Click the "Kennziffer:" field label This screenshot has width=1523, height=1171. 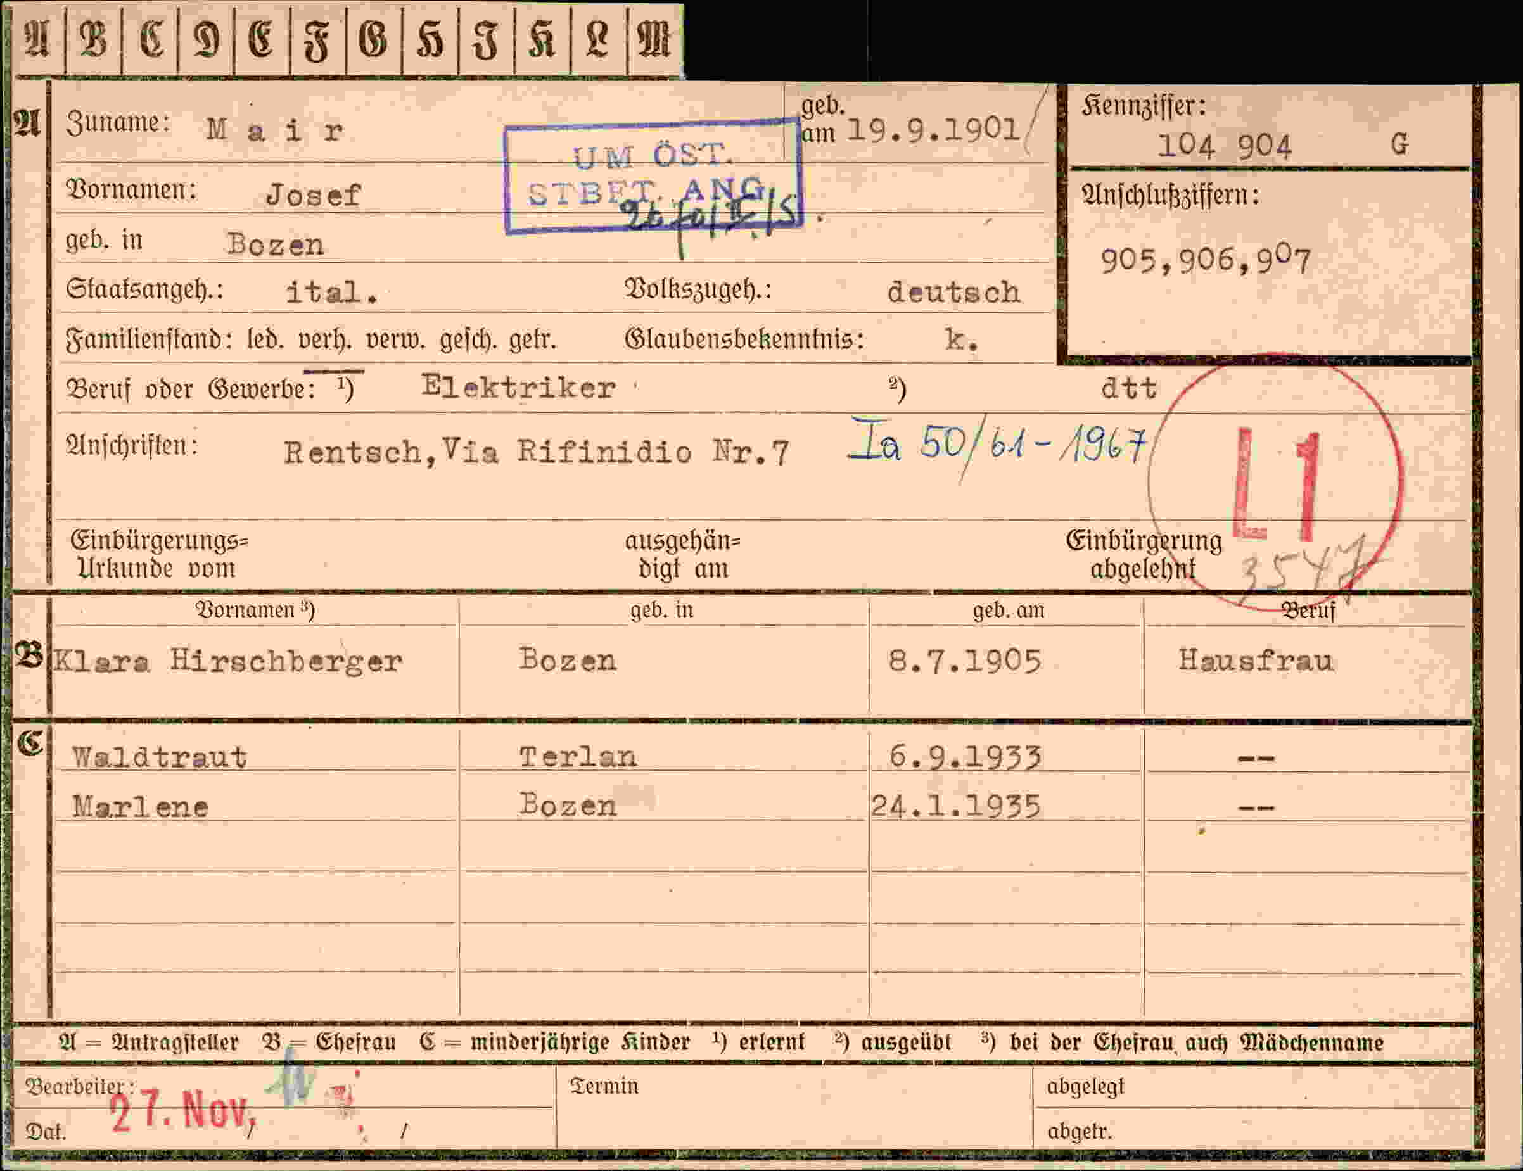click(1144, 106)
